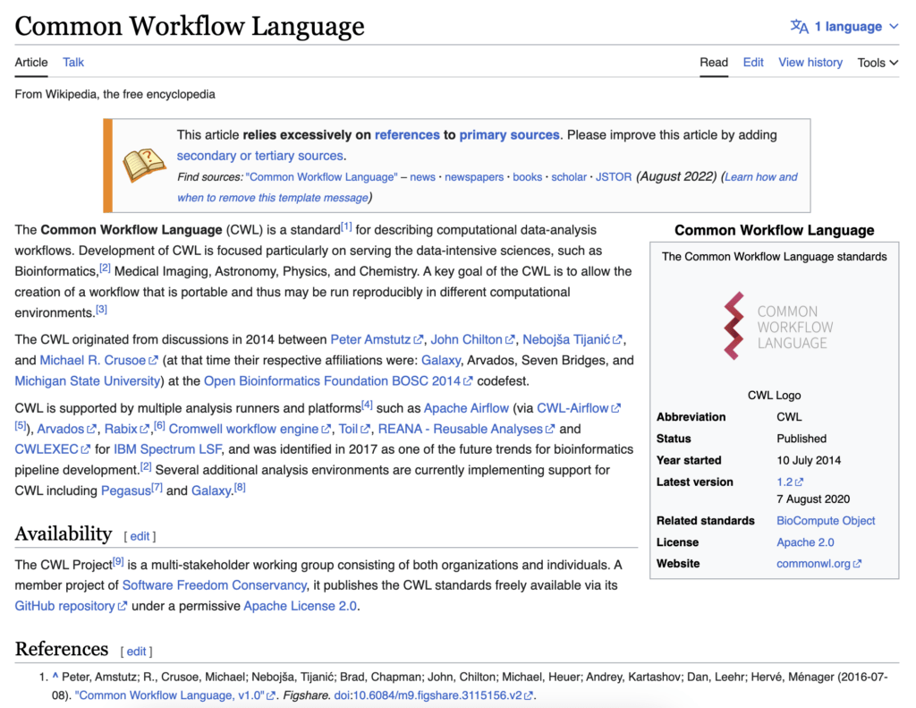Open the 'primary sources' link

point(509,135)
